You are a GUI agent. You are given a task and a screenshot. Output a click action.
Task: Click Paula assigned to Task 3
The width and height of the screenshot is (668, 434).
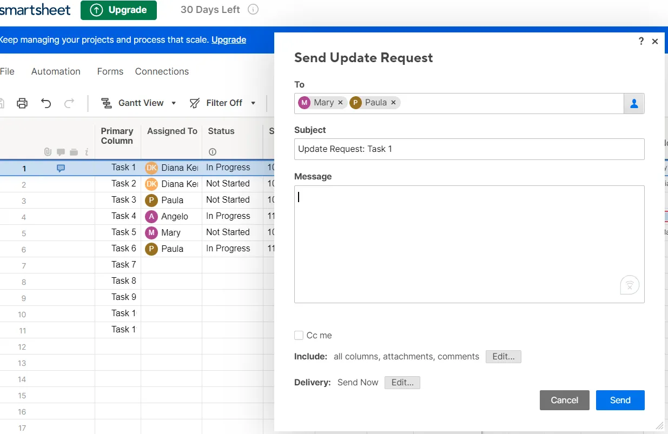[x=171, y=200]
